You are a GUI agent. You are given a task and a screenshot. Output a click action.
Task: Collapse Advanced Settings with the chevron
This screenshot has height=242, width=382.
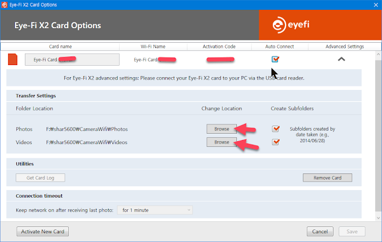[342, 59]
